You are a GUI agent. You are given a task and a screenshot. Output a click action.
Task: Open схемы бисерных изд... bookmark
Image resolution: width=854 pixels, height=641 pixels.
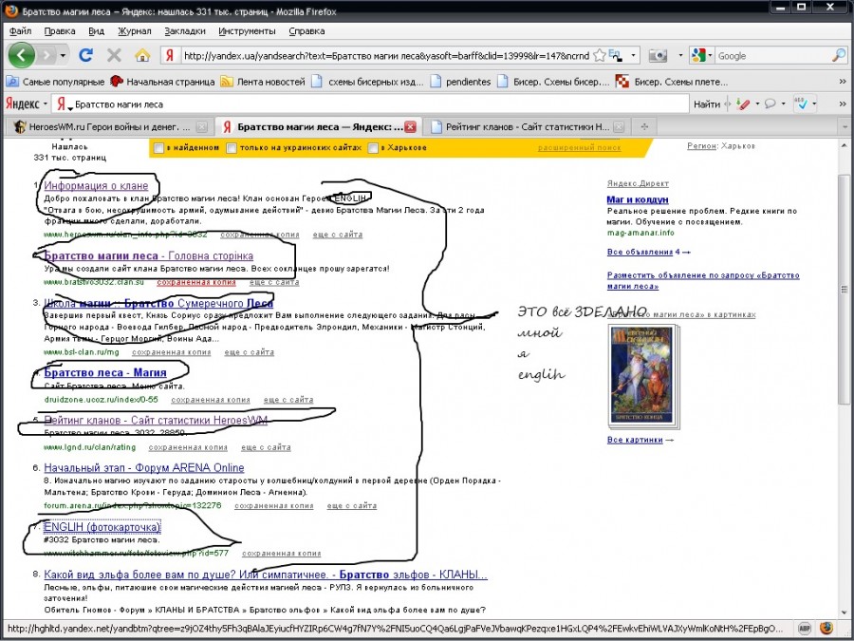[367, 82]
